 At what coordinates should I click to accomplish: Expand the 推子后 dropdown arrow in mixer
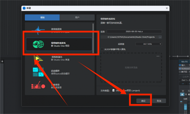click(x=189, y=72)
